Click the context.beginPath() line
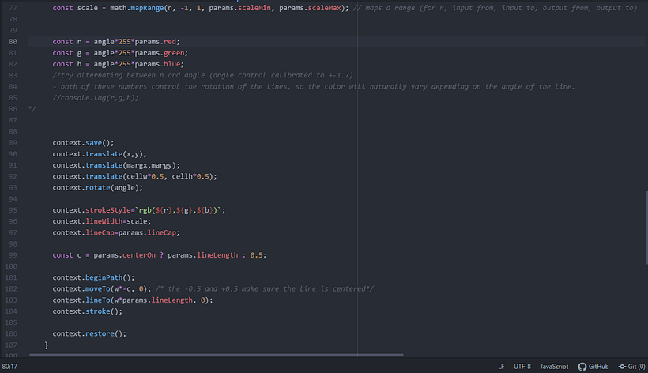This screenshot has width=648, height=373. [x=93, y=277]
